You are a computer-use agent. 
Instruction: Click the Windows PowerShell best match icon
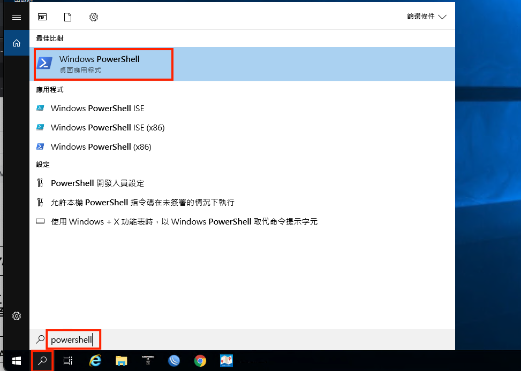(45, 63)
